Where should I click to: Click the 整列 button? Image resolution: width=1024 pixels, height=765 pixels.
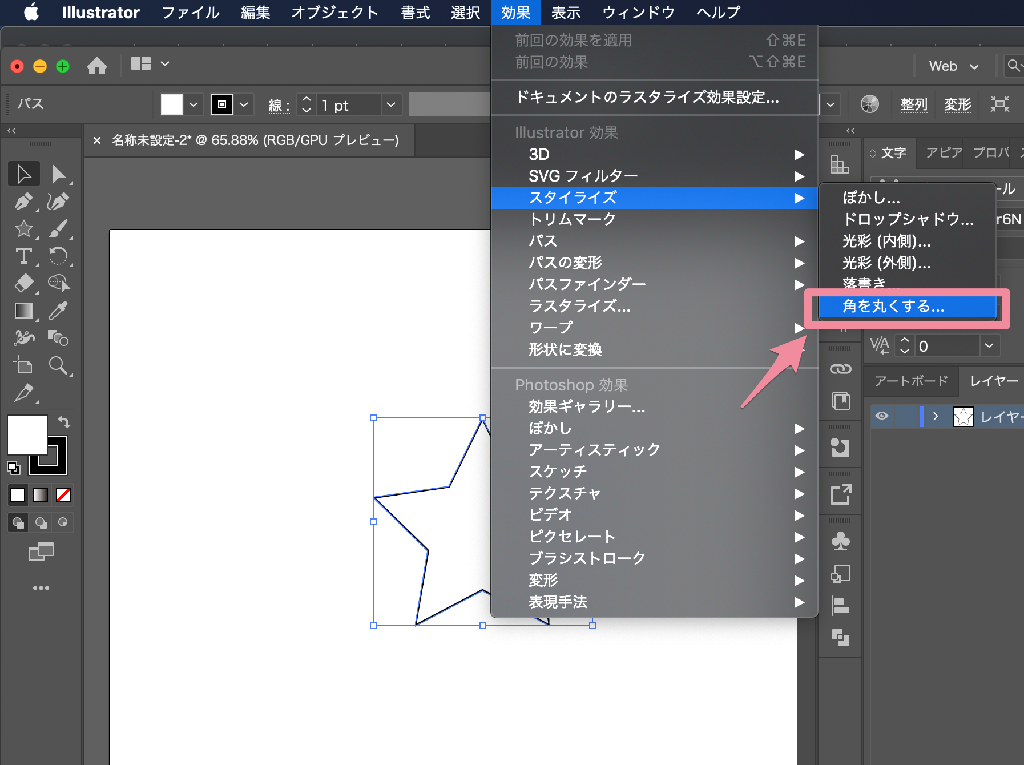coord(914,104)
